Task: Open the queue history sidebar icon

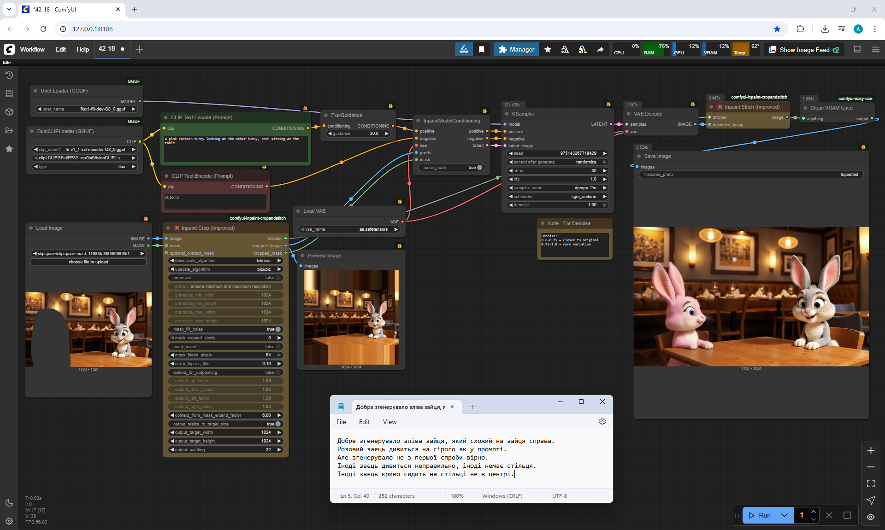Action: 9,75
